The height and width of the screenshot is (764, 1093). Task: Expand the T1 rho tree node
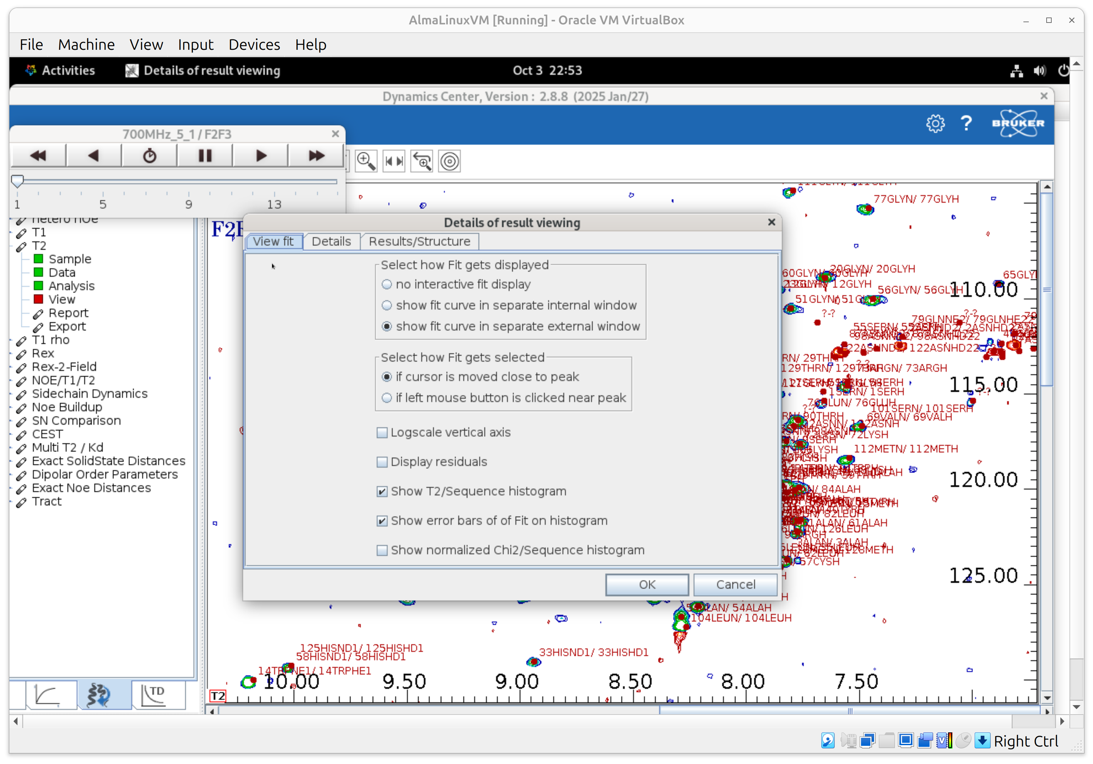pyautogui.click(x=50, y=340)
